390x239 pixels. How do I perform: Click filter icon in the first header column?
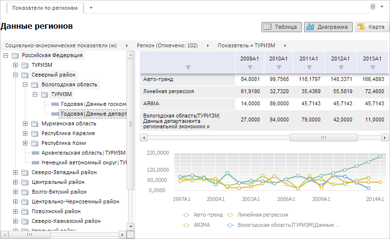click(x=188, y=67)
